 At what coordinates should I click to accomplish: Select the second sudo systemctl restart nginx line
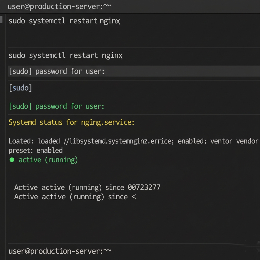pos(65,55)
